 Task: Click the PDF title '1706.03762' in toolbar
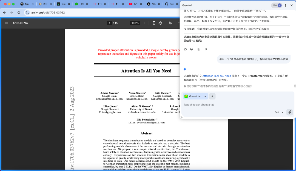(21, 23)
